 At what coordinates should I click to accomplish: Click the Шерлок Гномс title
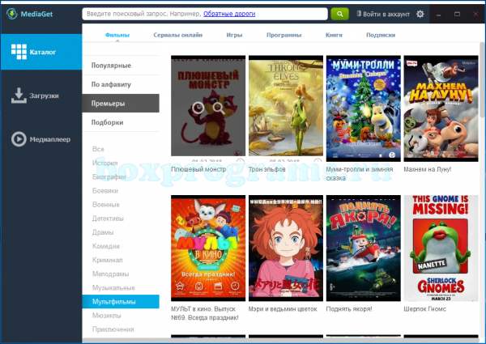[424, 309]
